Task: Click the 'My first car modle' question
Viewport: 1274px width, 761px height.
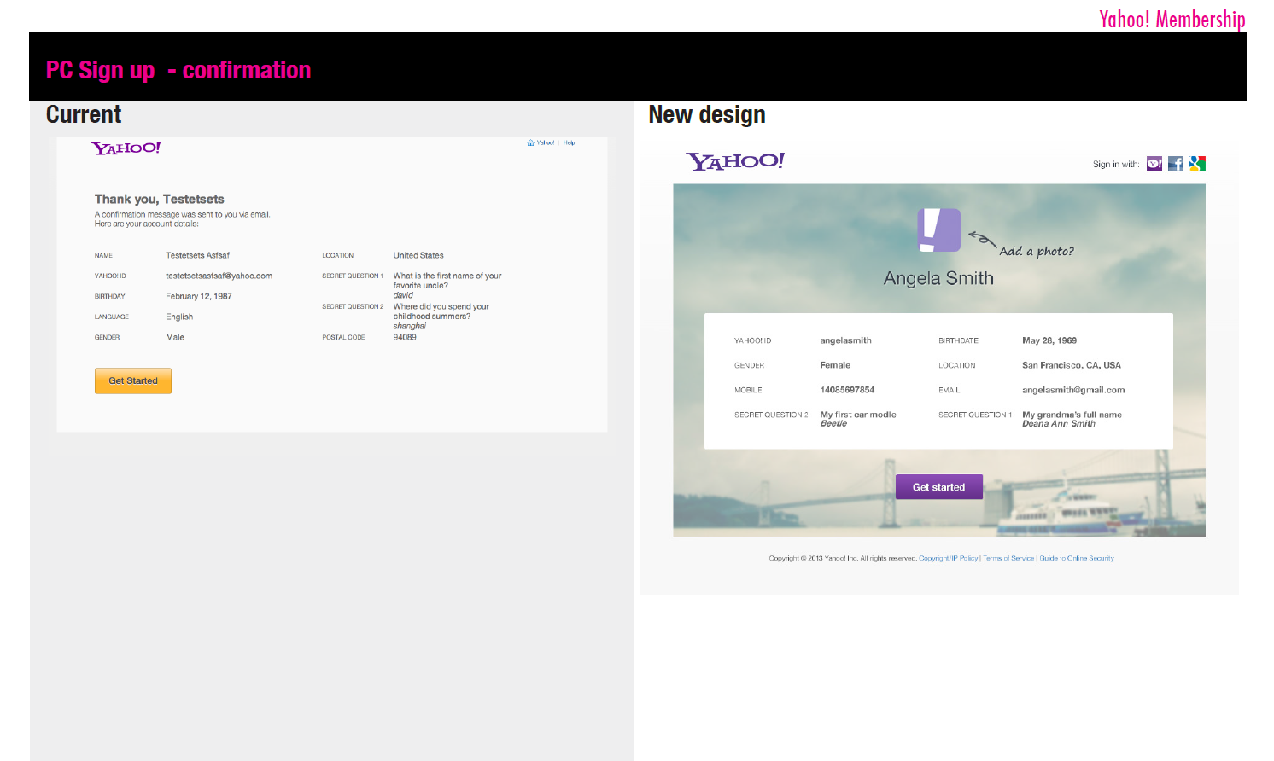Action: pos(858,415)
